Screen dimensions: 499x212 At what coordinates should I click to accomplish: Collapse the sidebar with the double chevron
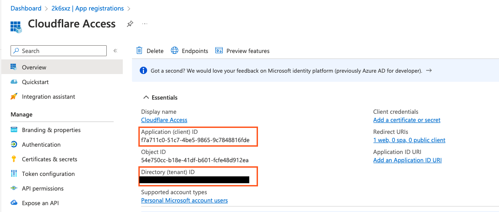point(115,51)
